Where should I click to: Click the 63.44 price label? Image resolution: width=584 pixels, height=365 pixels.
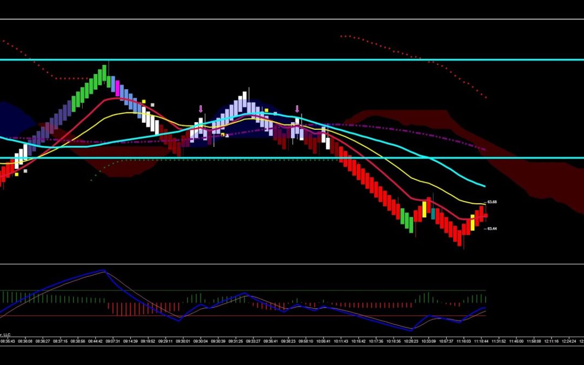492,229
